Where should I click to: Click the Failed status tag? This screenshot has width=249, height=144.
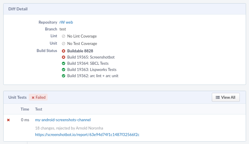(x=38, y=97)
